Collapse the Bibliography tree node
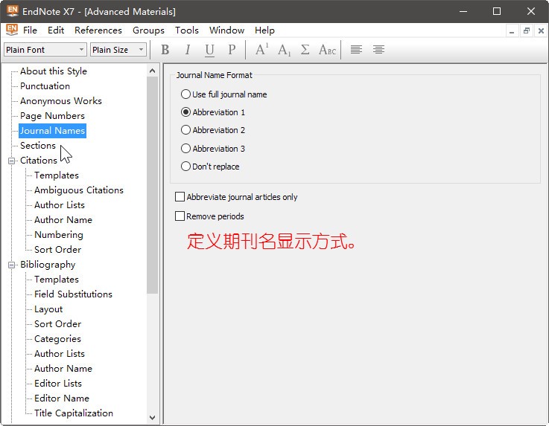Screen dimensions: 549x426 (x=12, y=265)
